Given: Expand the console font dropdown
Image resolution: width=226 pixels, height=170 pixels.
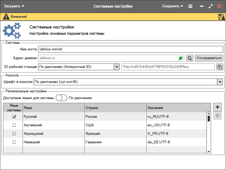Looking at the screenshot, I should (220, 82).
